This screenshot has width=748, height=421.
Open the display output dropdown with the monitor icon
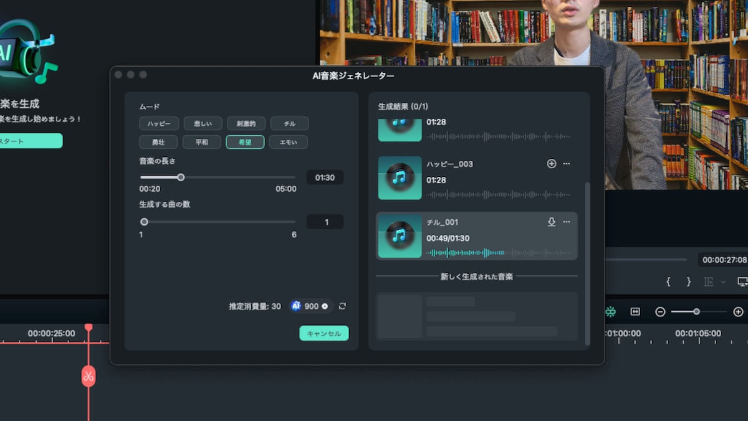(x=743, y=281)
